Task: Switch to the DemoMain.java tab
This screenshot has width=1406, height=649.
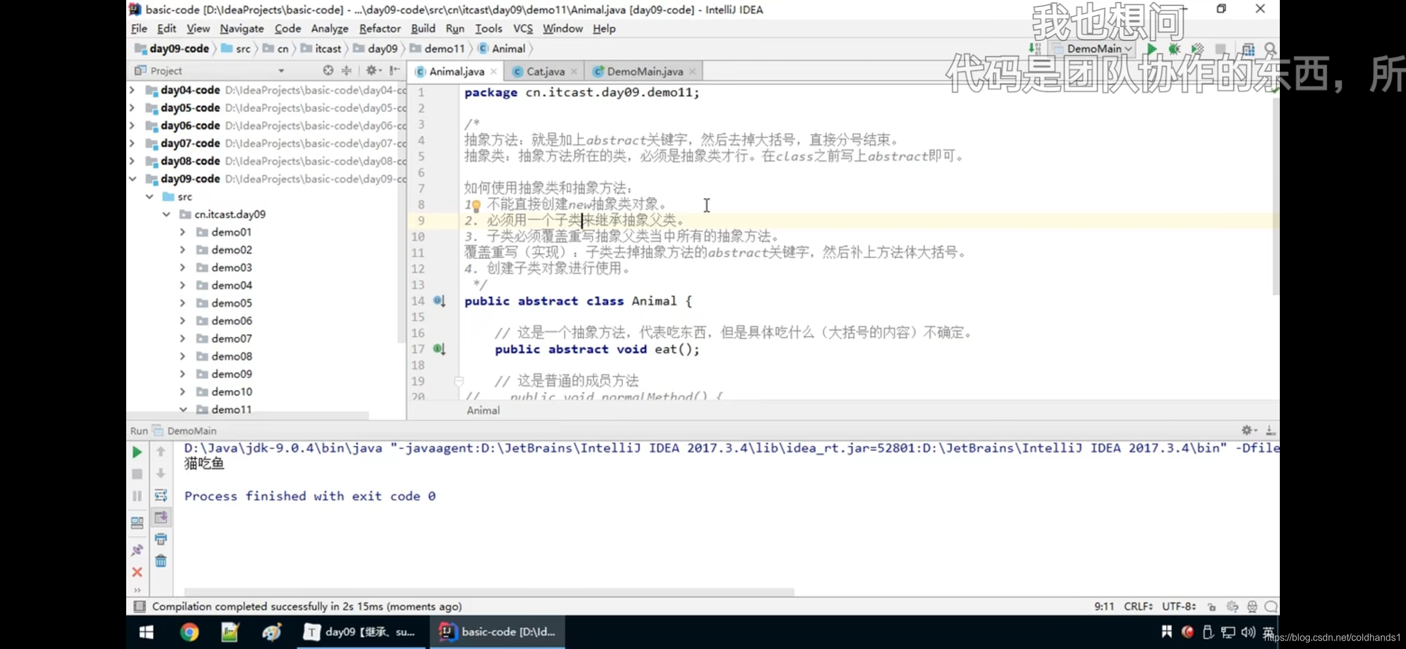Action: 644,72
